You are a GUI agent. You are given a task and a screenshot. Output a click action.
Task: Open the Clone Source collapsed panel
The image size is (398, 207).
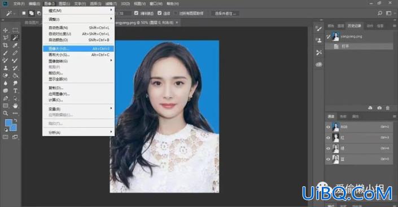point(319,40)
